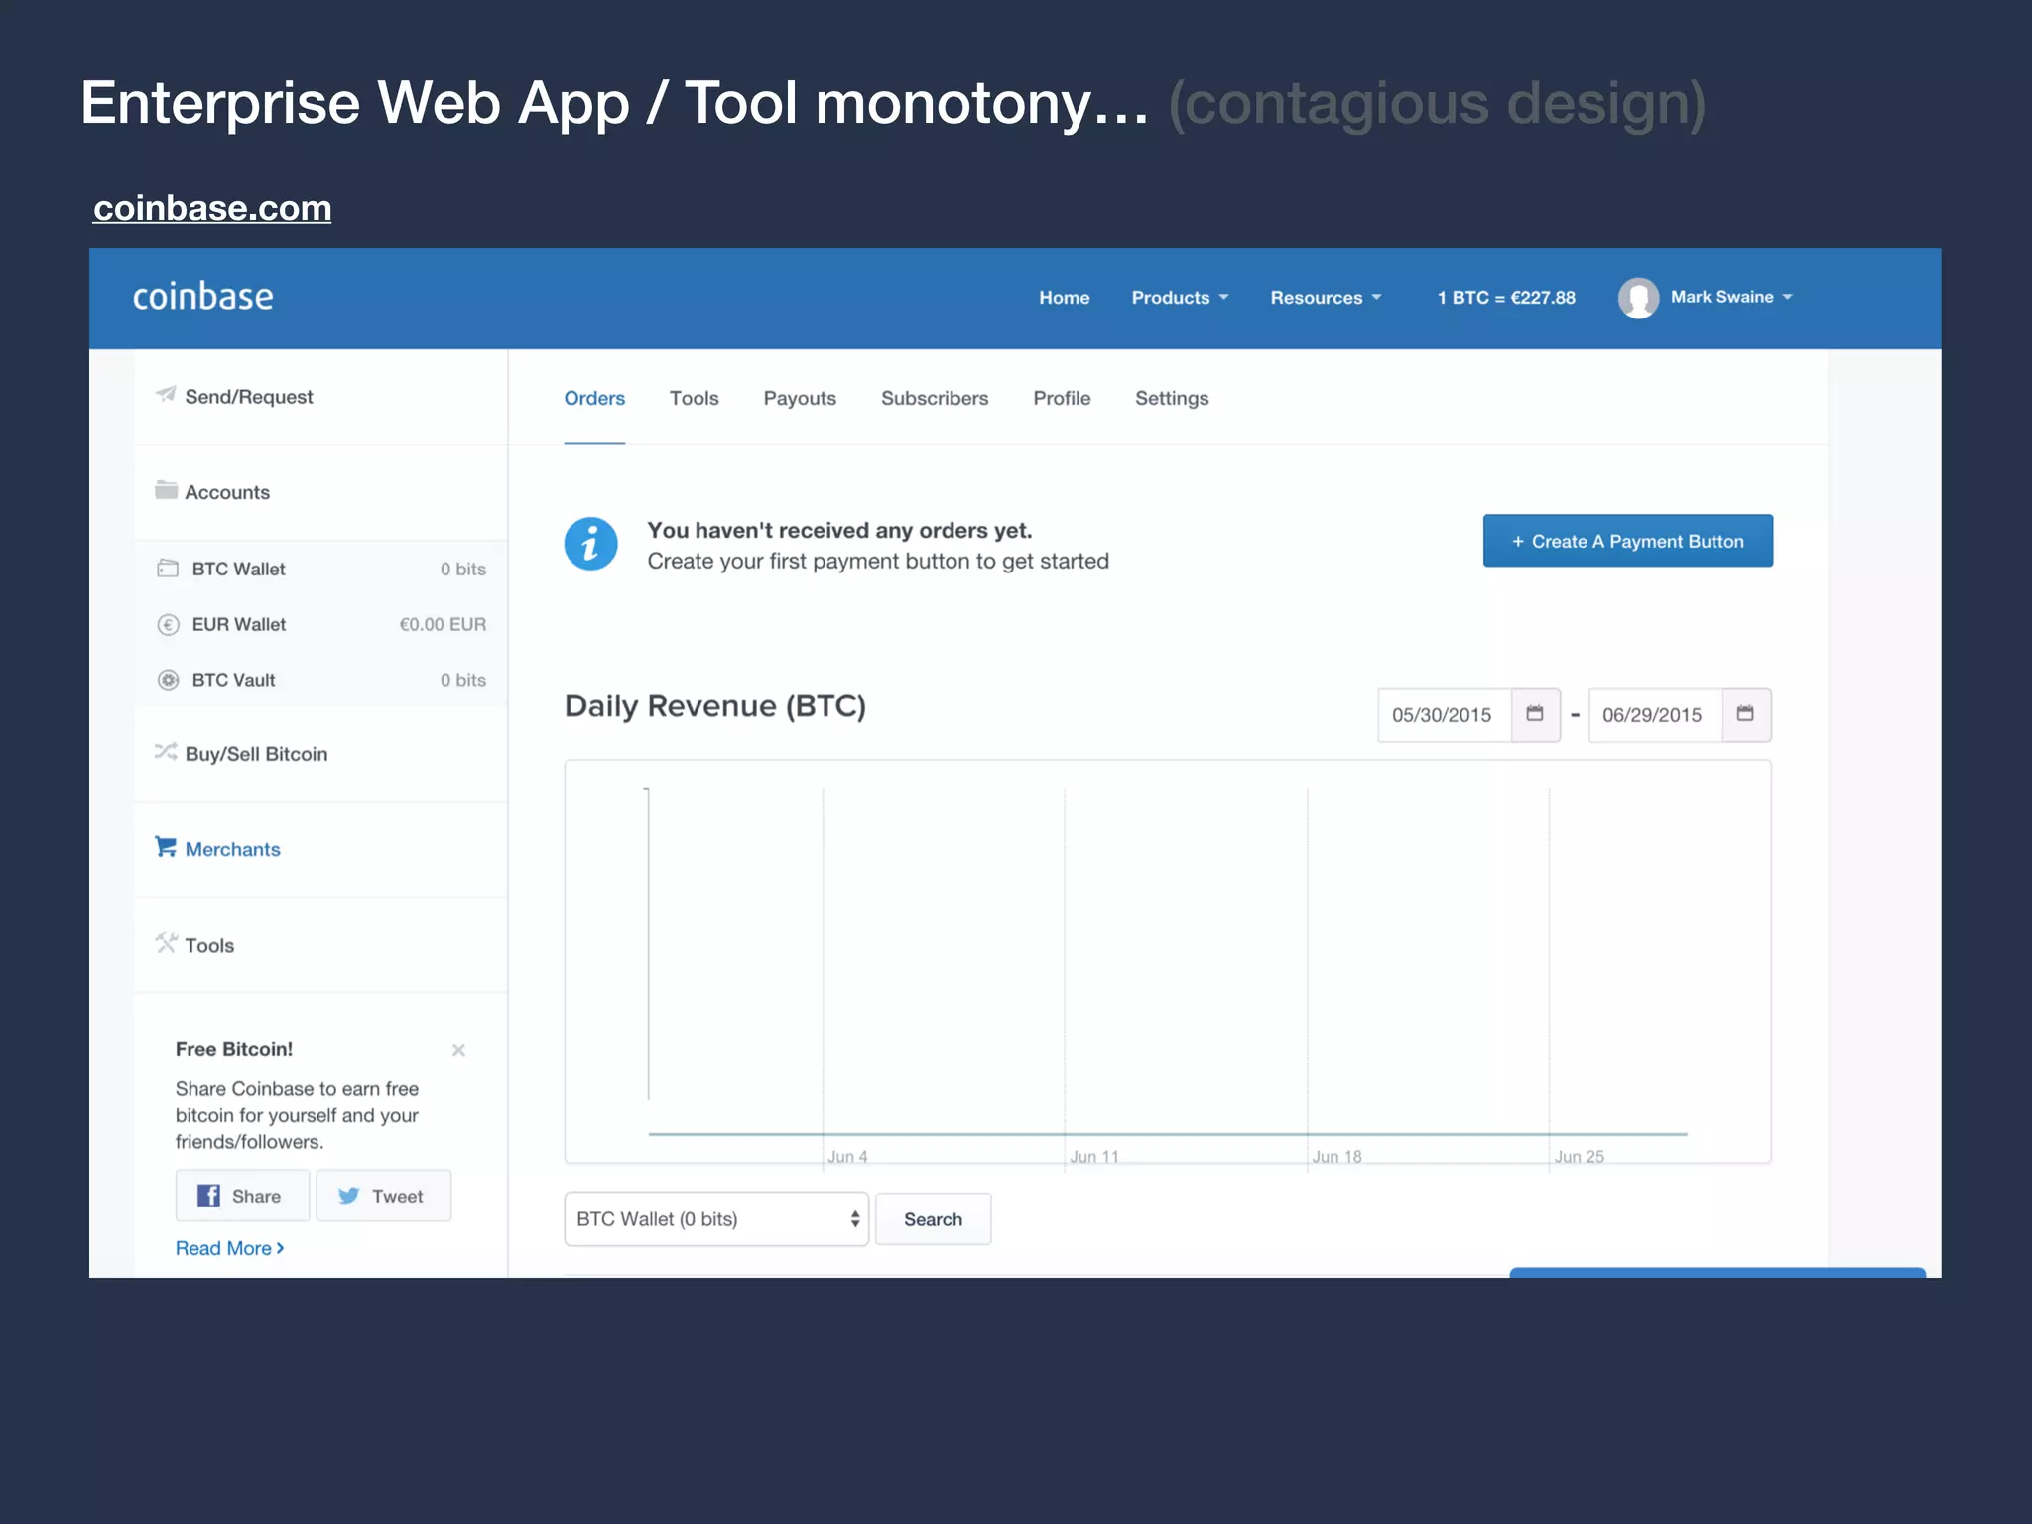Click the Send/Request paper plane icon

point(166,394)
